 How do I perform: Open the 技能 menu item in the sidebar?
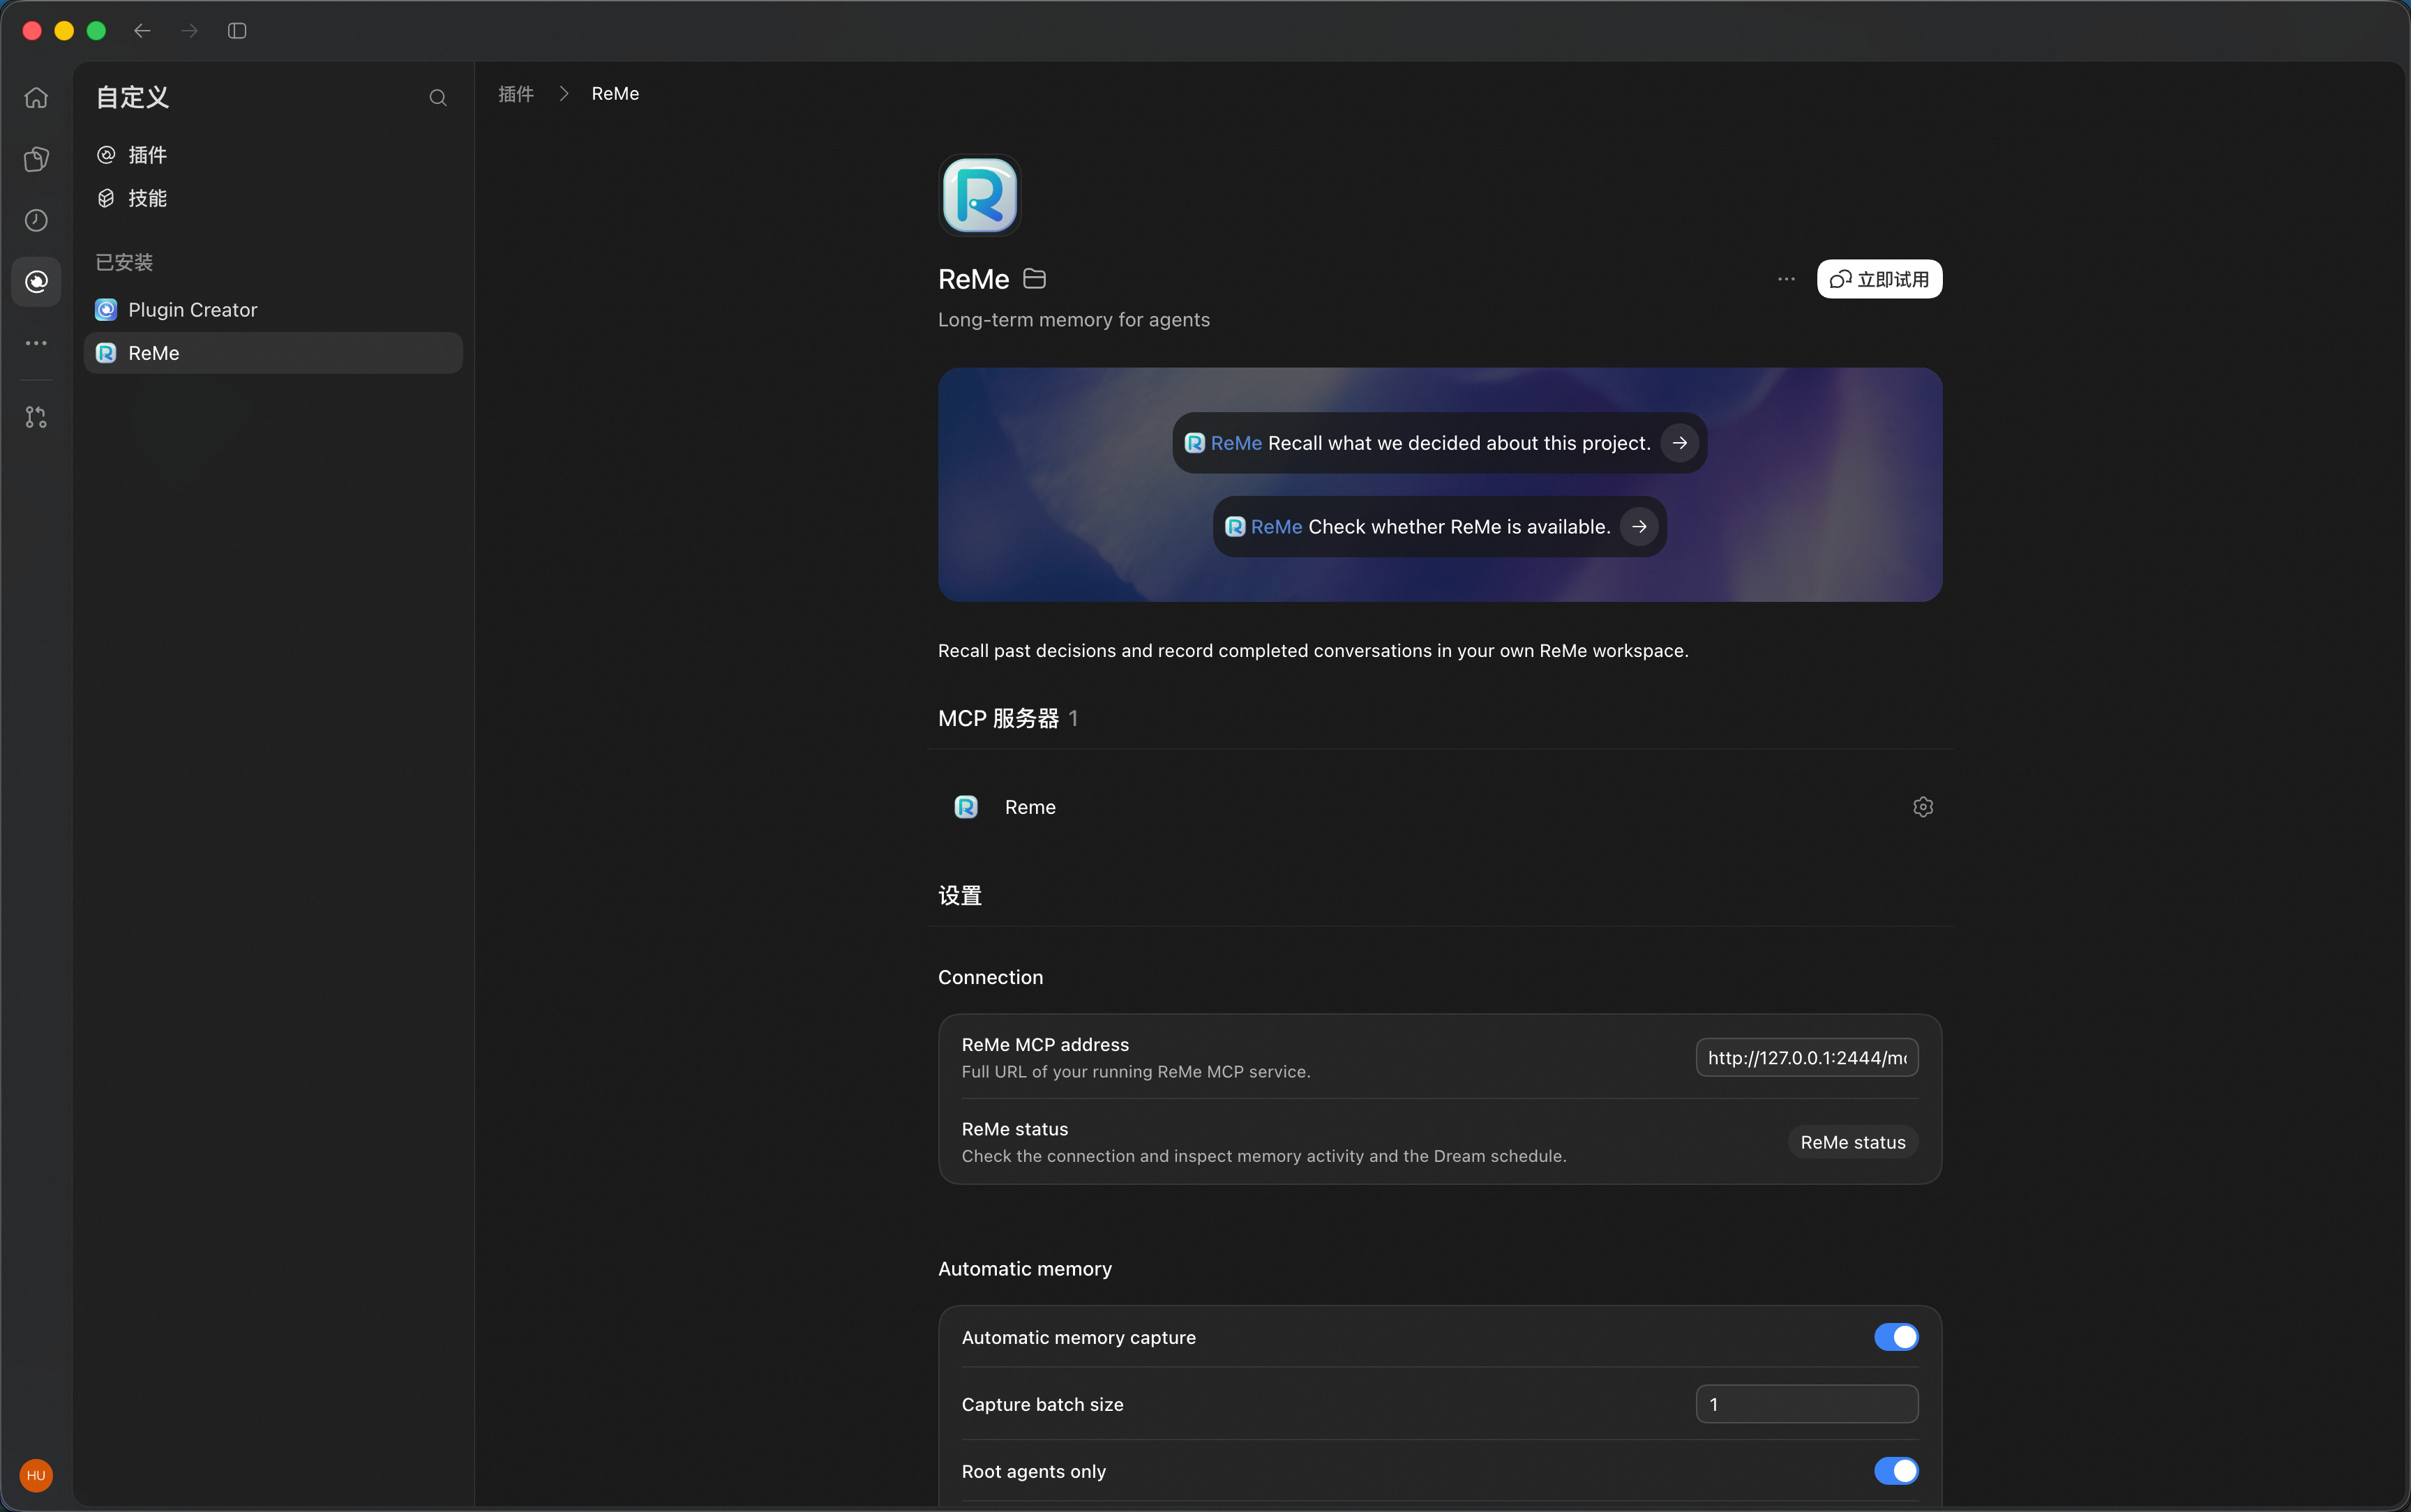pos(273,198)
